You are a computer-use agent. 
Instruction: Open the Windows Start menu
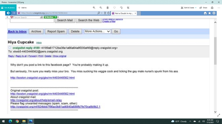coord(3,121)
